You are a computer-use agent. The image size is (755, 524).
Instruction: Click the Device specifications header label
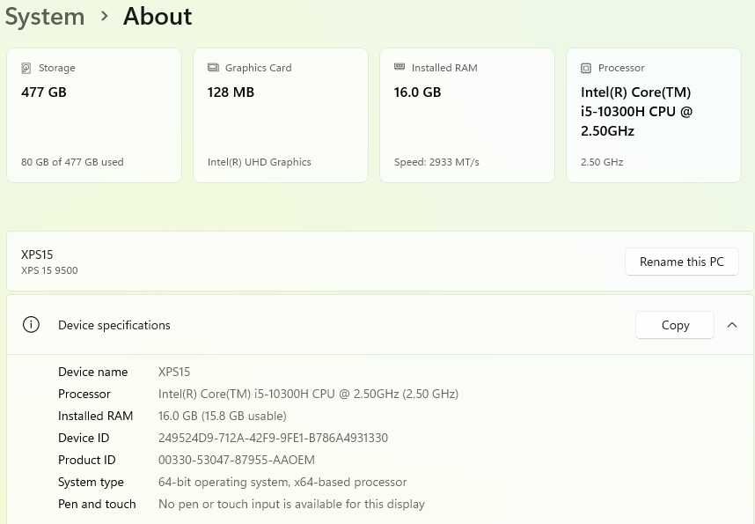pyautogui.click(x=114, y=325)
